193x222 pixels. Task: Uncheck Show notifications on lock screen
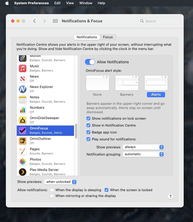[x=88, y=118]
